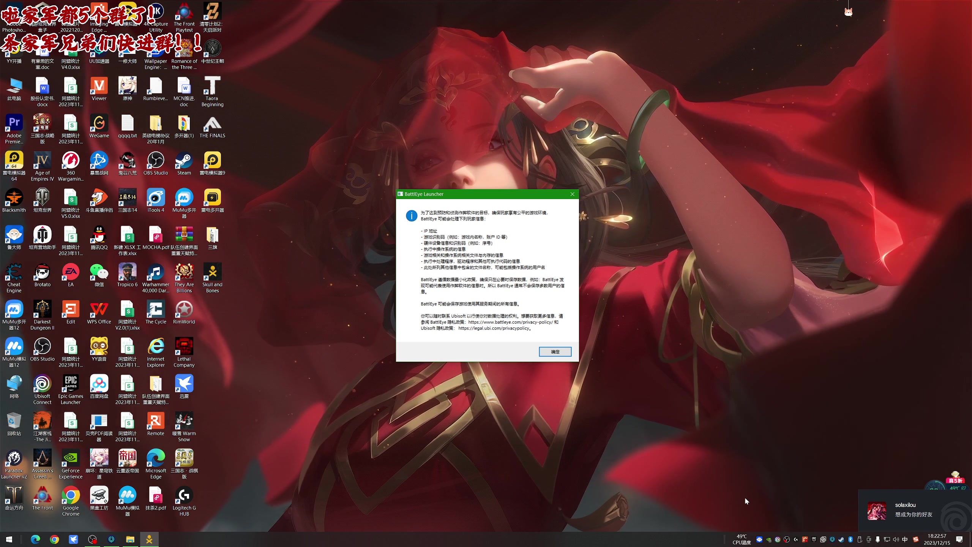Screen dimensions: 972x547
Task: Open the Steam desktop icon
Action: [x=184, y=164]
